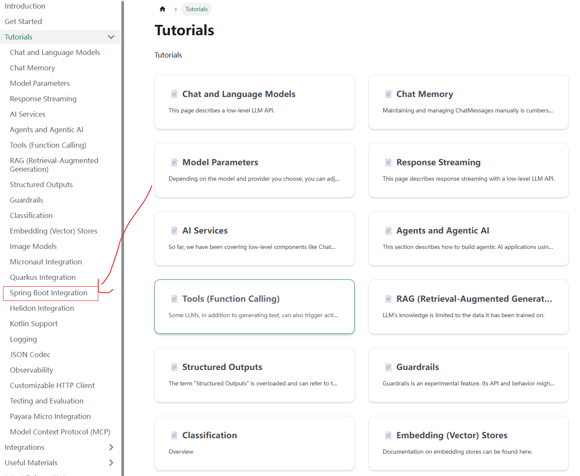
Task: Open Testing and Evaluation sidebar link
Action: coord(47,401)
